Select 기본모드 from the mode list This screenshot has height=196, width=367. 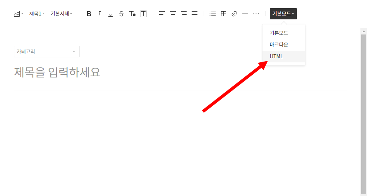[284, 33]
